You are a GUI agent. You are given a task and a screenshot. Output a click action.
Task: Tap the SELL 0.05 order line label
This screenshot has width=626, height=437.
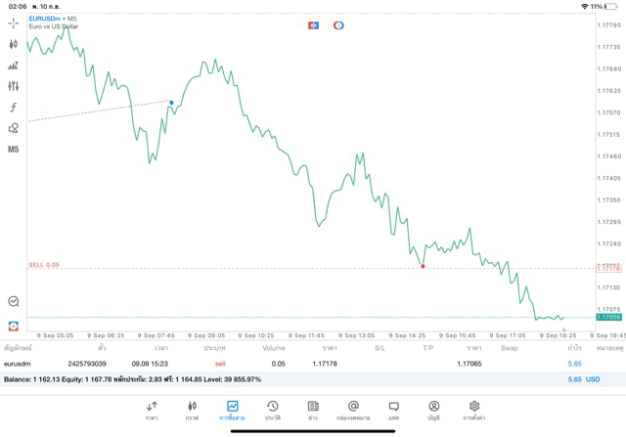coord(44,265)
